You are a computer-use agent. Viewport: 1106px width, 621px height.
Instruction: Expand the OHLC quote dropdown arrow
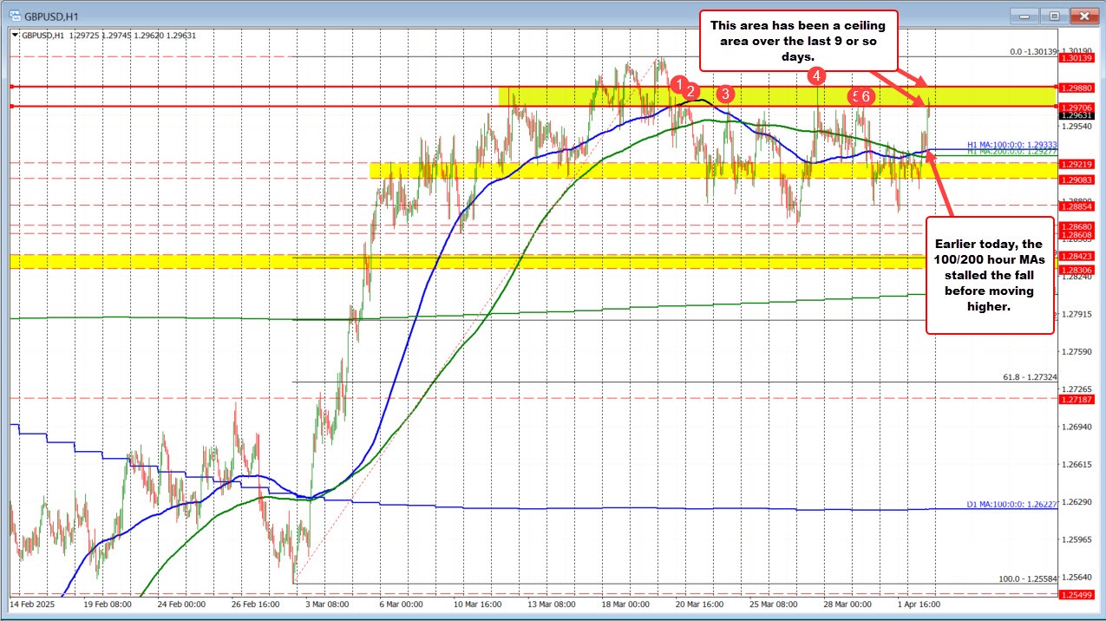(x=13, y=36)
